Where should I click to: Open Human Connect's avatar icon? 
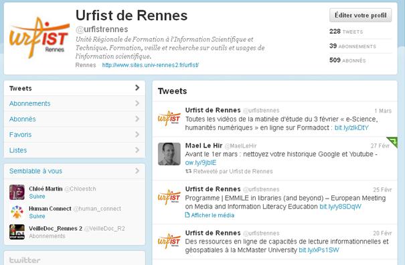coord(17,212)
